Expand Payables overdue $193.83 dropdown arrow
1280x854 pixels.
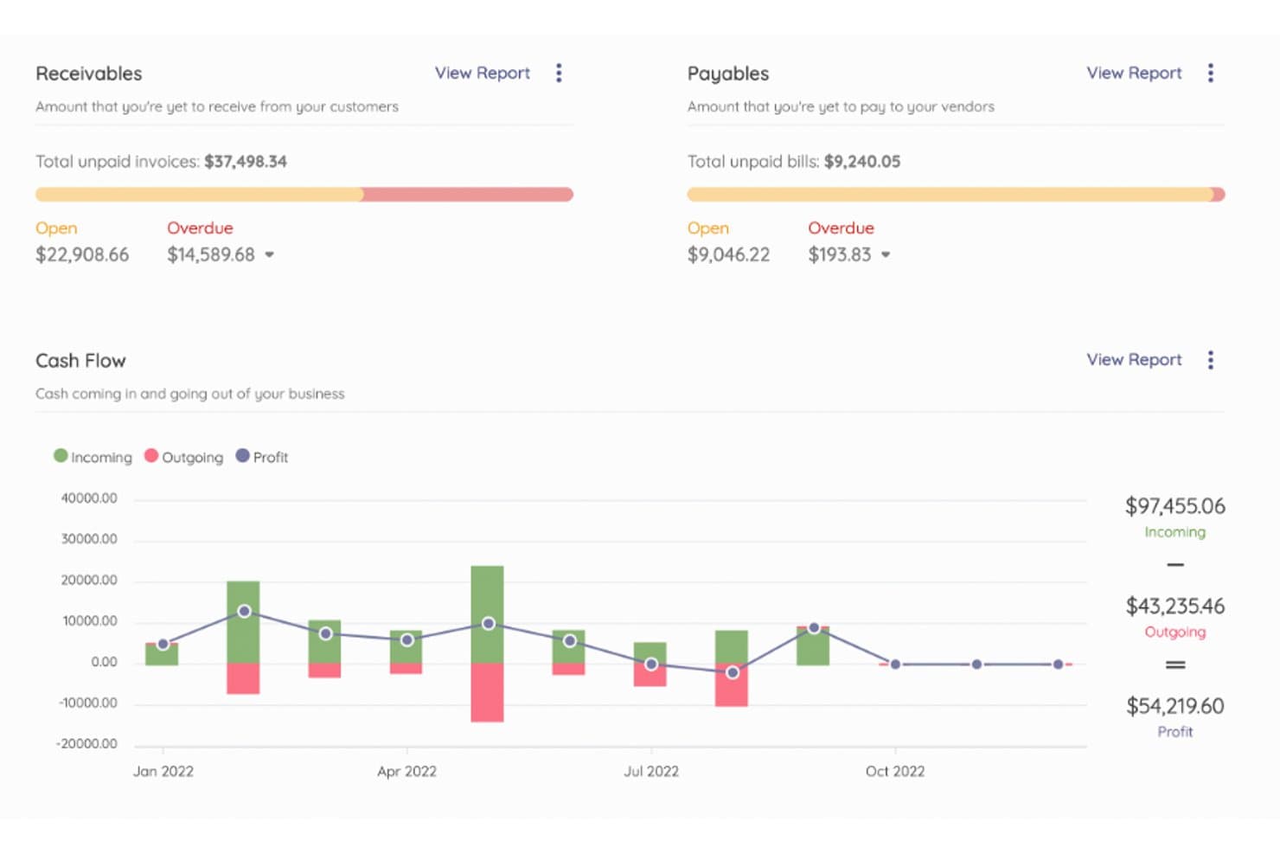click(x=886, y=254)
